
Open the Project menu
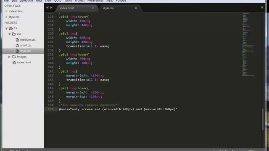point(79,1)
